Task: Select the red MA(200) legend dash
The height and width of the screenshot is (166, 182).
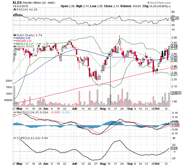Action: tap(14, 41)
